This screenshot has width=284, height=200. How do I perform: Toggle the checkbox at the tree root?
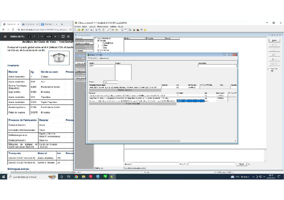click(95, 38)
